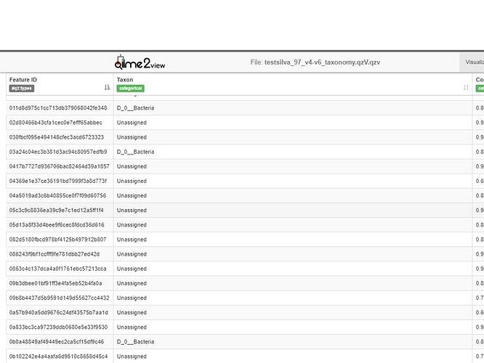Screen dimensions: 484x363
Task: Click D_0__Bacteria taxon in 03a24c04ec3b row
Action: pyautogui.click(x=135, y=152)
